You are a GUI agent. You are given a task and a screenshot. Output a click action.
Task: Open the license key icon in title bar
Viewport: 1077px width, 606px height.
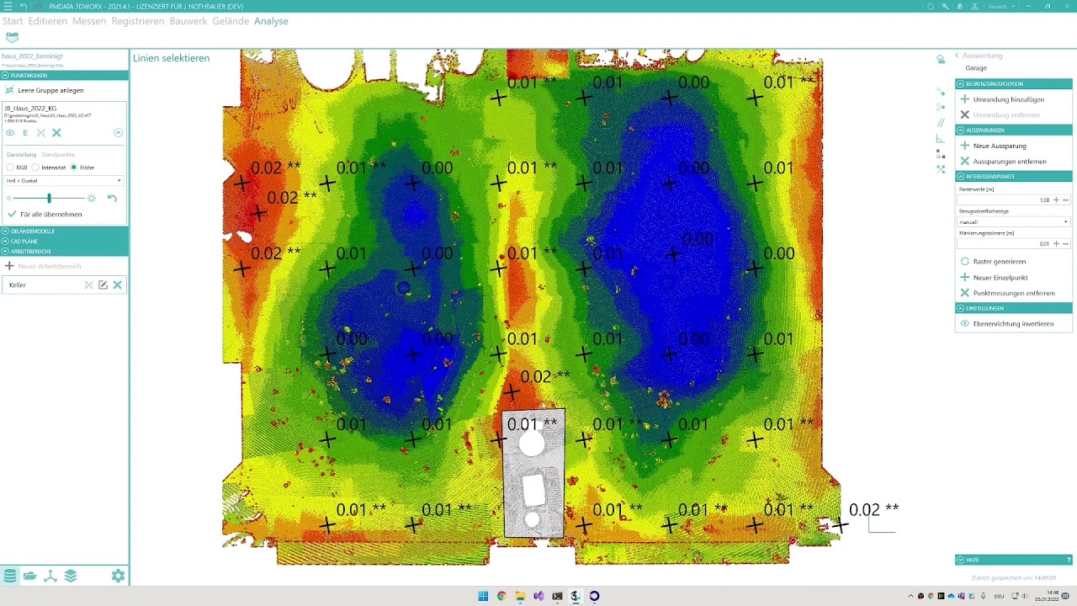point(946,6)
